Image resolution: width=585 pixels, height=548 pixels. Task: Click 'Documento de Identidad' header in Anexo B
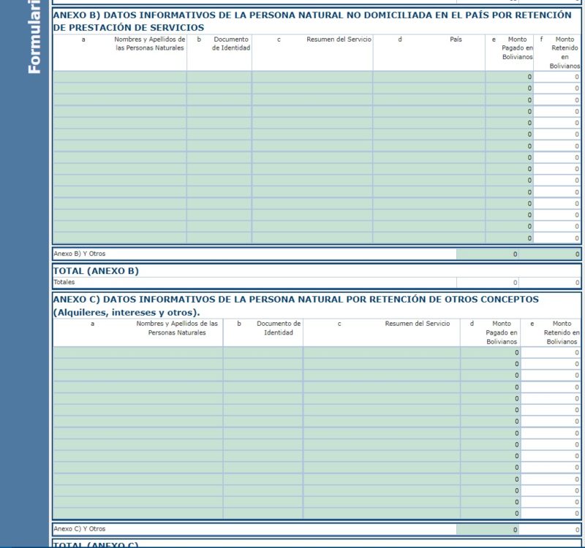(231, 44)
